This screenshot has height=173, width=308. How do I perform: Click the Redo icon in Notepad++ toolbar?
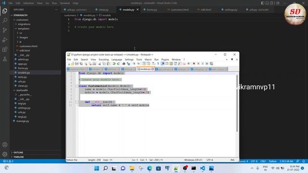click(x=118, y=63)
